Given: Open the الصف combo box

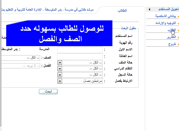Looking at the screenshot, I should [21, 58].
